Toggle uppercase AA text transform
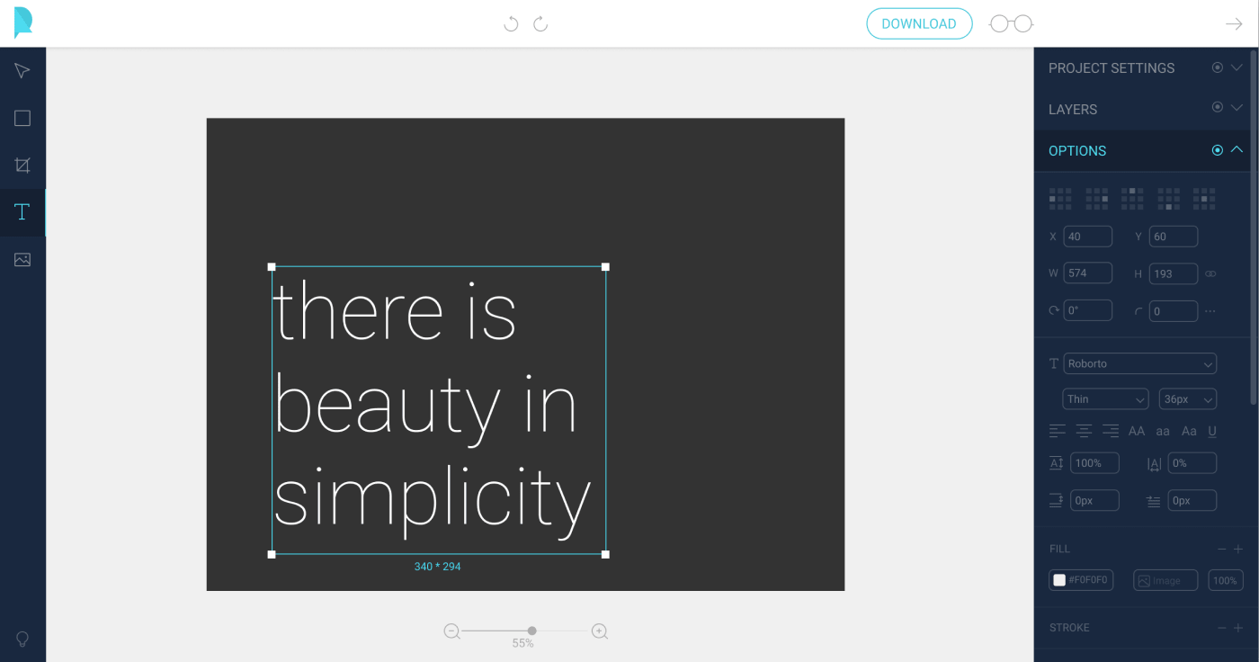 (x=1137, y=431)
